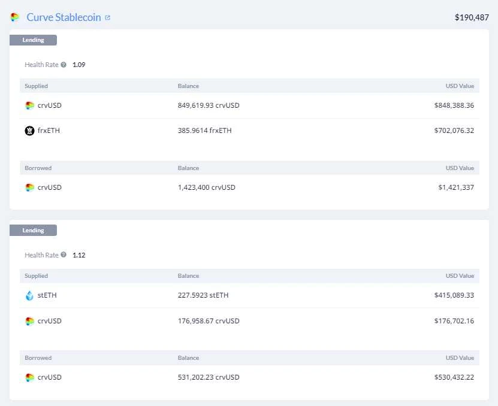Image resolution: width=498 pixels, height=406 pixels.
Task: Click the stETH token icon
Action: click(x=29, y=295)
